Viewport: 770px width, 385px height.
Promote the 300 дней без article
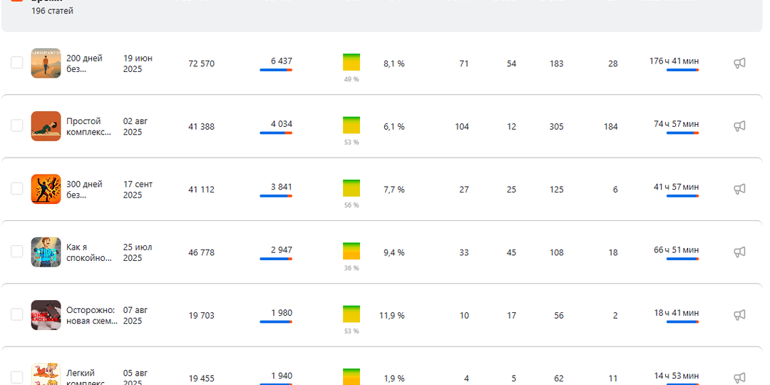click(739, 189)
